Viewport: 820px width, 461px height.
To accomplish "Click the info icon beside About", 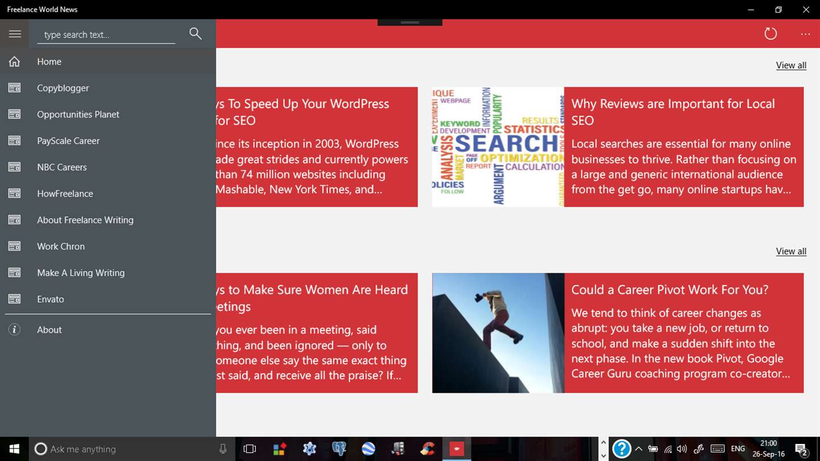I will (14, 330).
